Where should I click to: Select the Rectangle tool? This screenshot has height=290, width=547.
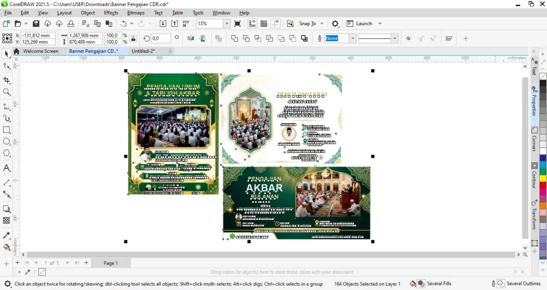6,130
